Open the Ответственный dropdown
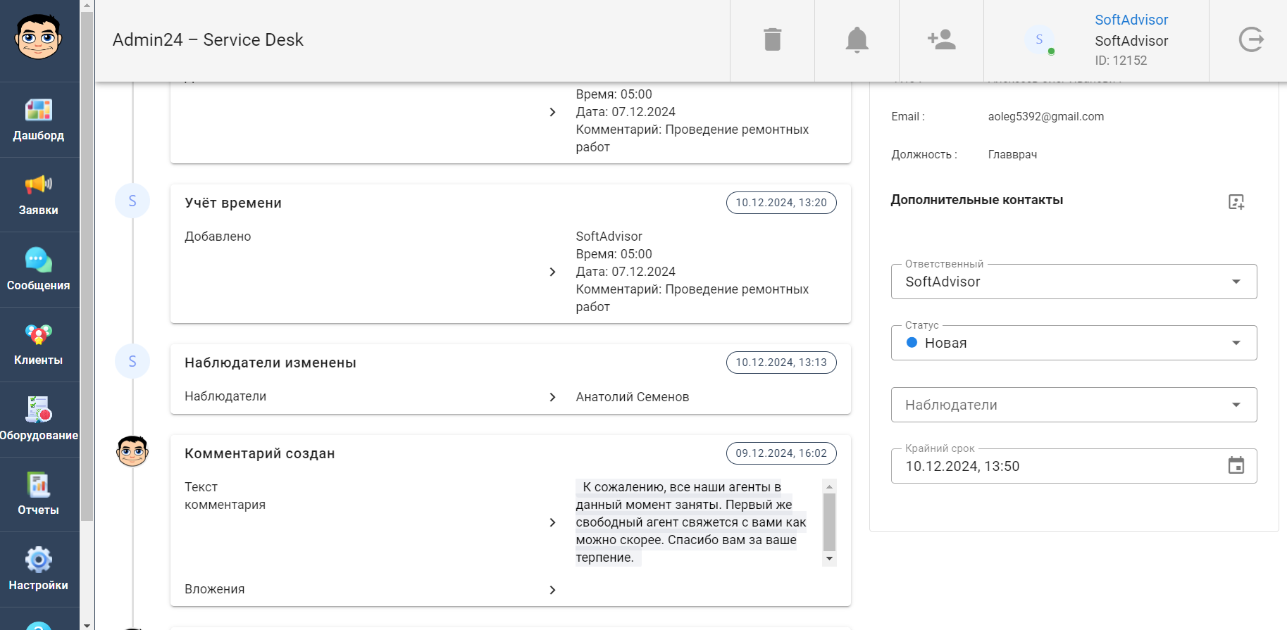1287x630 pixels. [x=1074, y=282]
